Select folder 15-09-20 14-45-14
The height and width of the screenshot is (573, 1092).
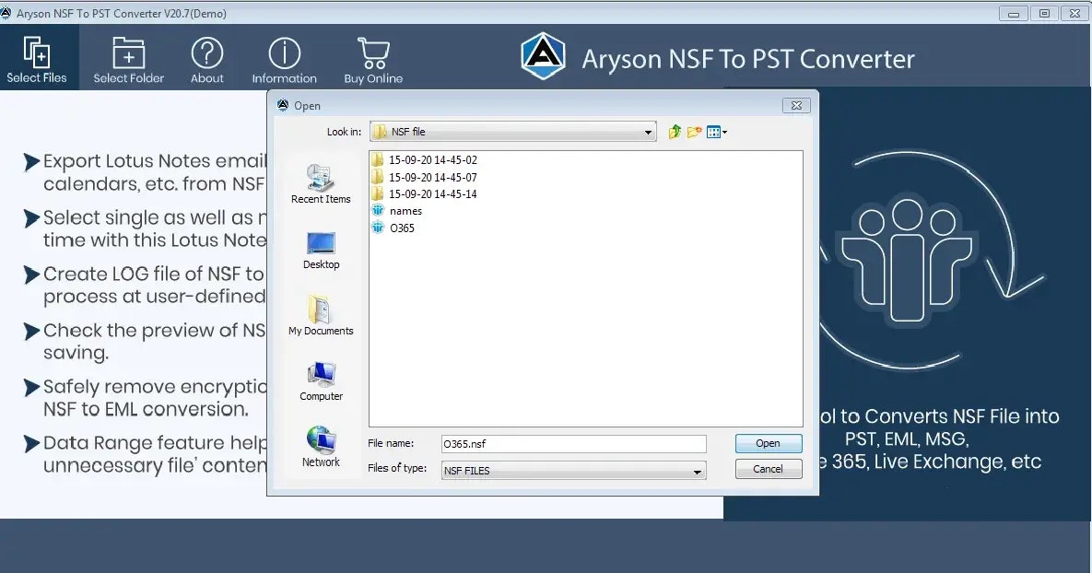(424, 193)
